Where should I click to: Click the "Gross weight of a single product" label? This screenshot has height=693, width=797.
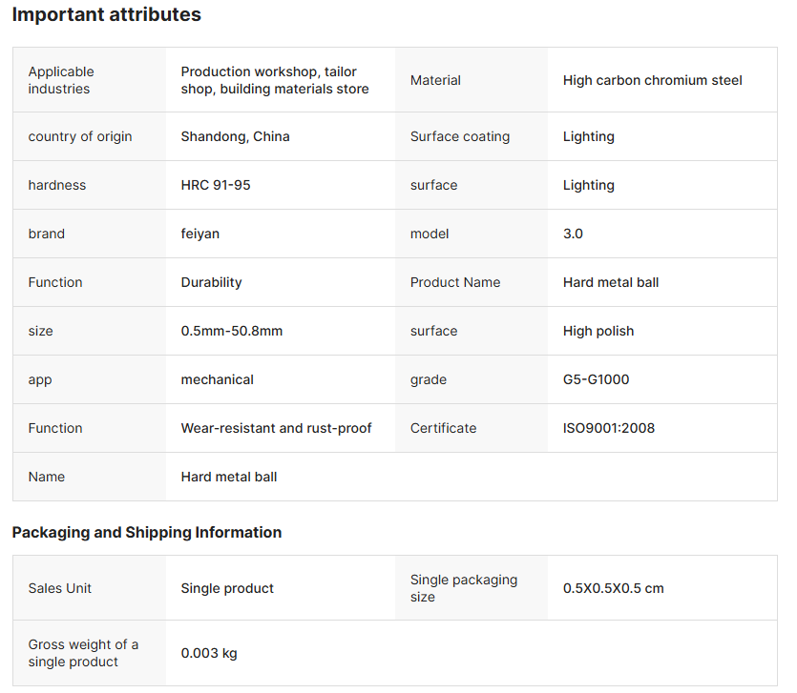pyautogui.click(x=83, y=653)
